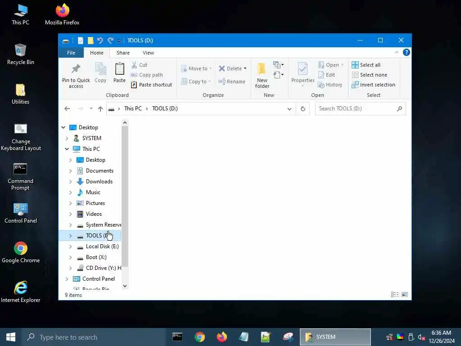Screen dimensions: 461x346
Task: Click the Windows Start button
Action: coord(11,337)
